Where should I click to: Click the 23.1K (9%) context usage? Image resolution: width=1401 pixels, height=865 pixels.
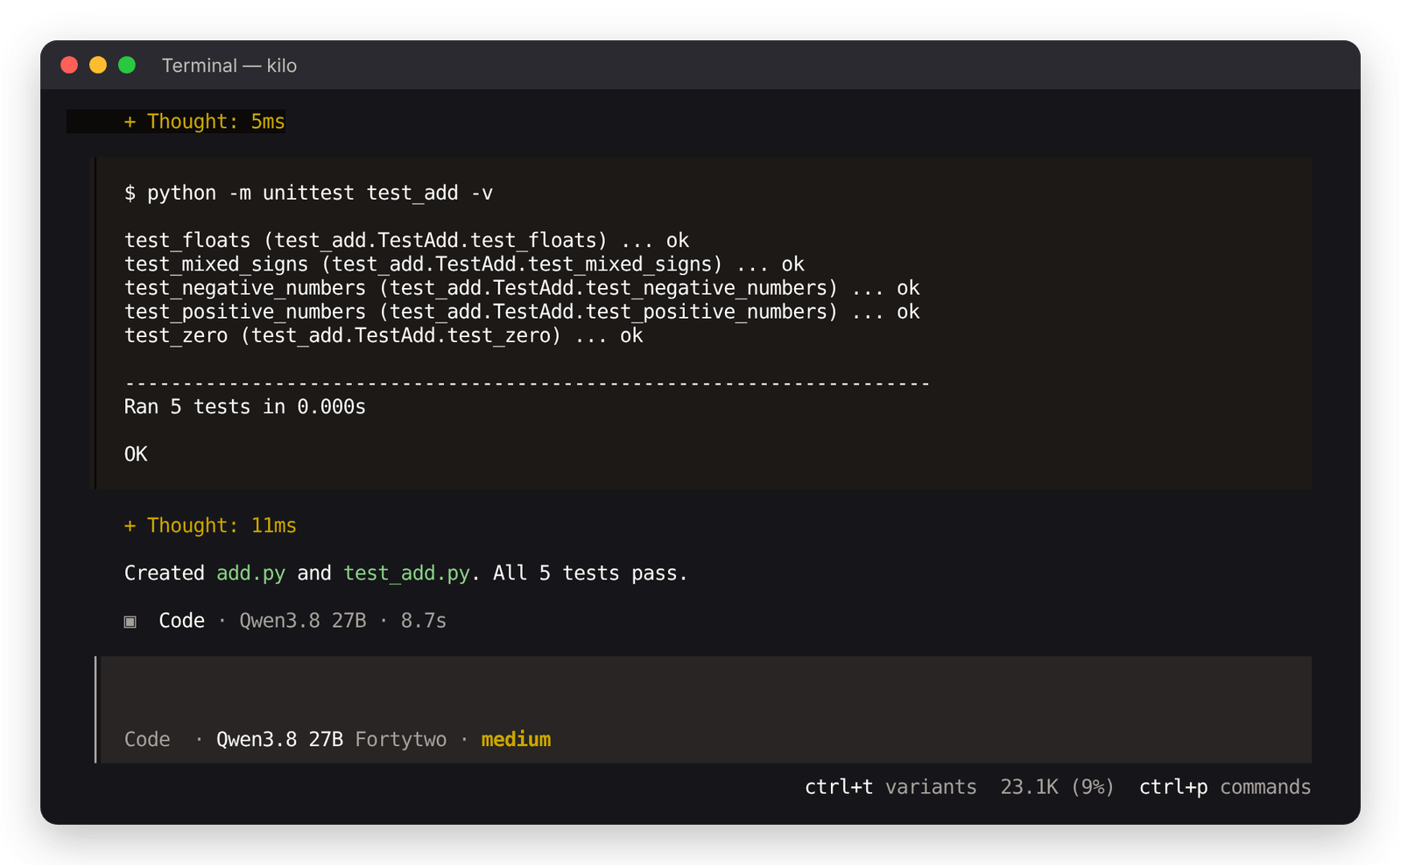[1057, 787]
